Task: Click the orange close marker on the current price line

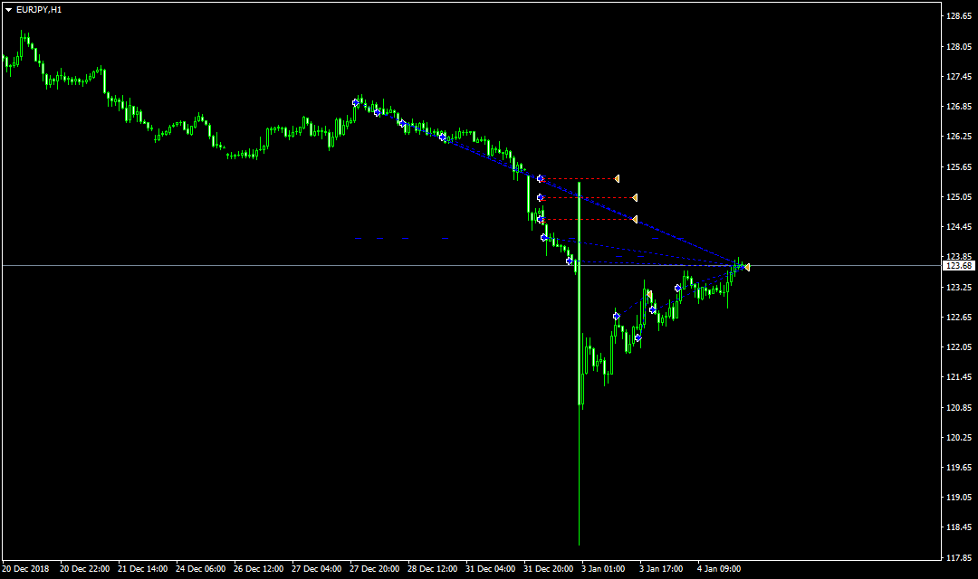Action: (x=747, y=268)
